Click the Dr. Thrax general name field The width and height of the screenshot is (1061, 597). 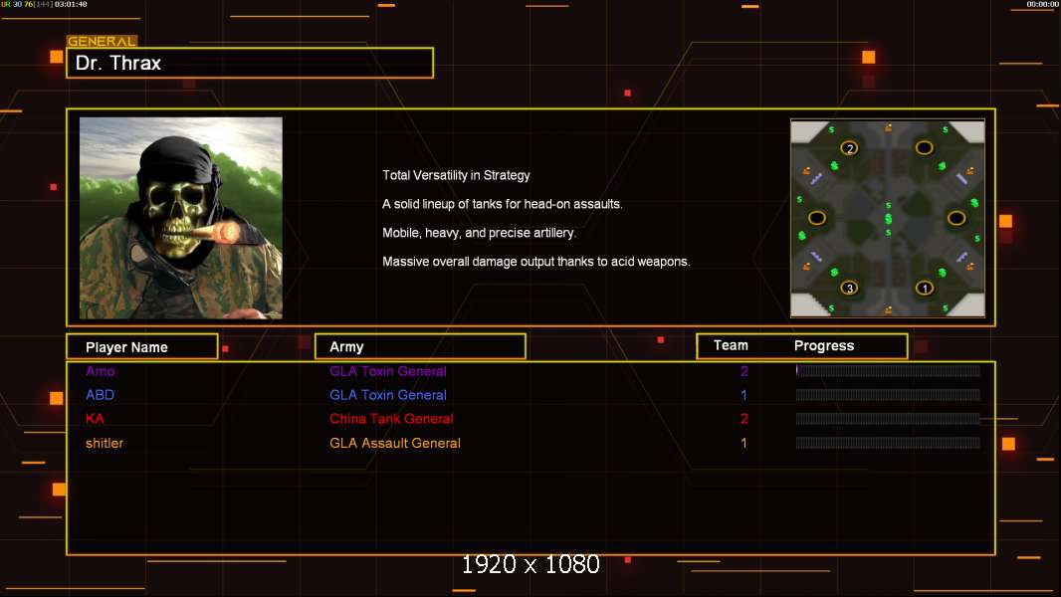[250, 63]
